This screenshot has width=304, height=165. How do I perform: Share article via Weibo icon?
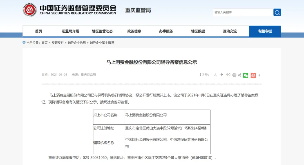253,75
